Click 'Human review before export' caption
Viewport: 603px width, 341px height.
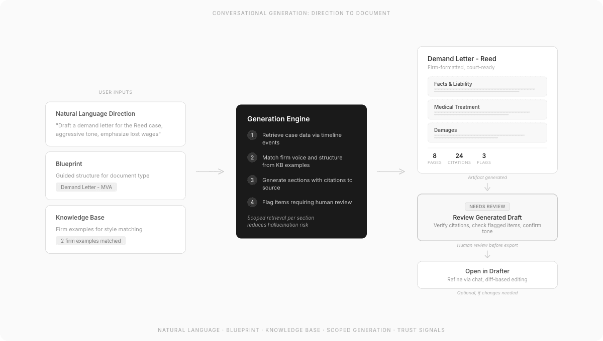point(487,245)
